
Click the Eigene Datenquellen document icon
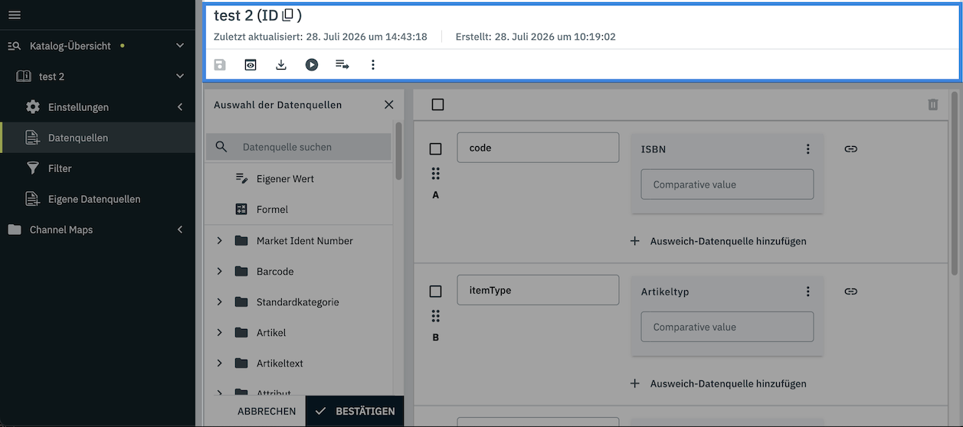pos(33,199)
